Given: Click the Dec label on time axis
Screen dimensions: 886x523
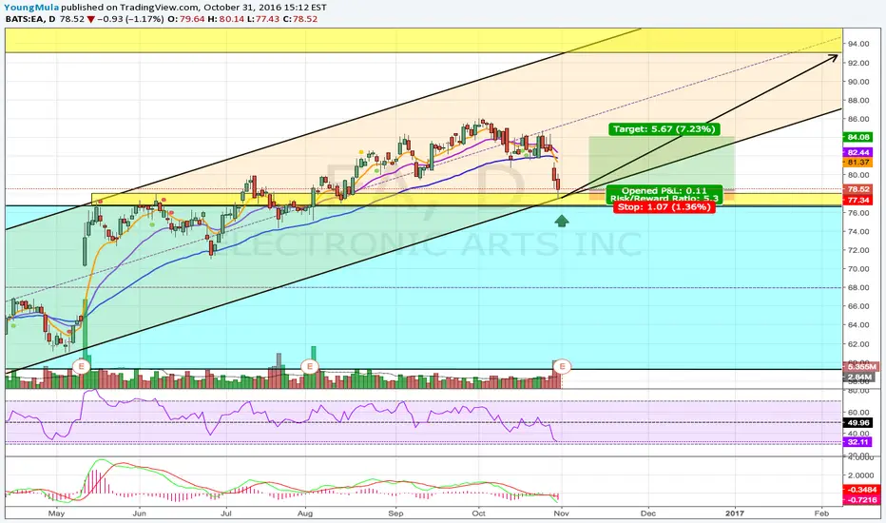Looking at the screenshot, I should [648, 513].
